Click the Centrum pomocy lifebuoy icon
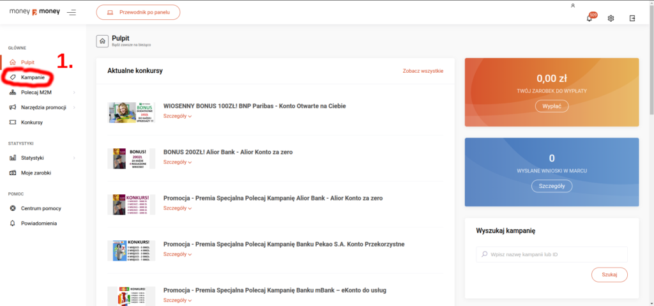Viewport: 654px width, 306px height. [13, 208]
